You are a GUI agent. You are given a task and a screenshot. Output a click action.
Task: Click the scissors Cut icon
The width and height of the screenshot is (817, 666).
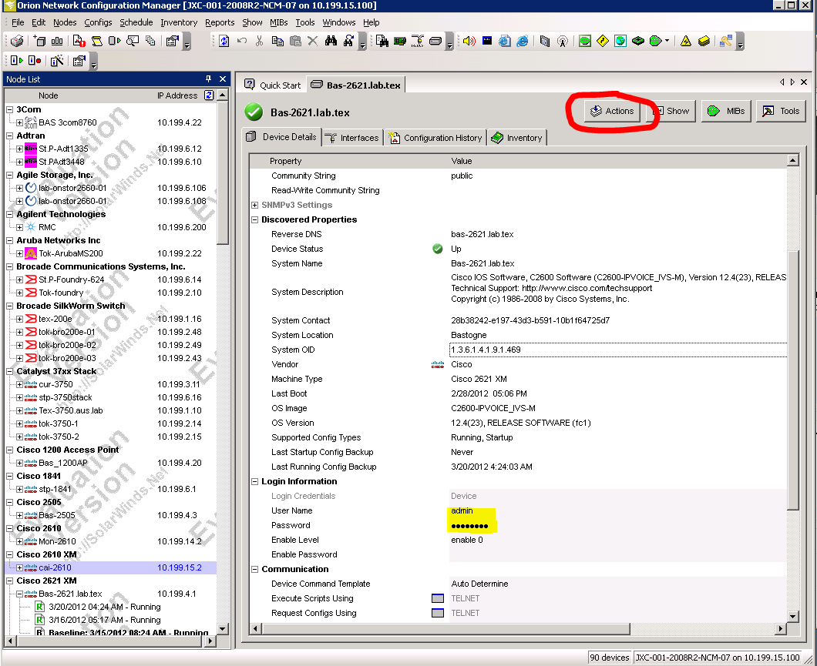click(260, 41)
